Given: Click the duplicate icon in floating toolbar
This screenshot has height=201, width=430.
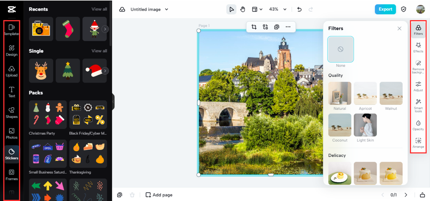Looking at the screenshot, I should point(276,27).
